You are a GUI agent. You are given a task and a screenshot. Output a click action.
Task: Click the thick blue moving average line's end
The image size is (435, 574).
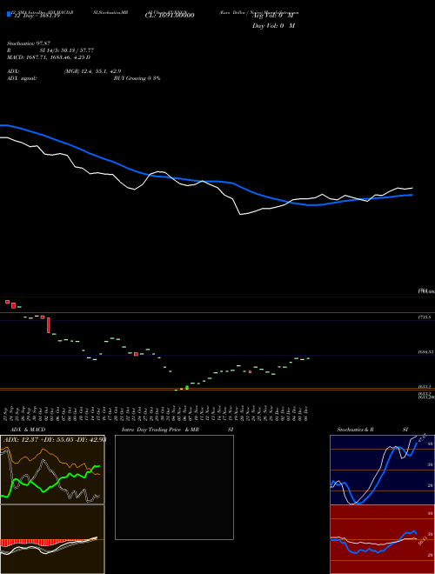(412, 195)
